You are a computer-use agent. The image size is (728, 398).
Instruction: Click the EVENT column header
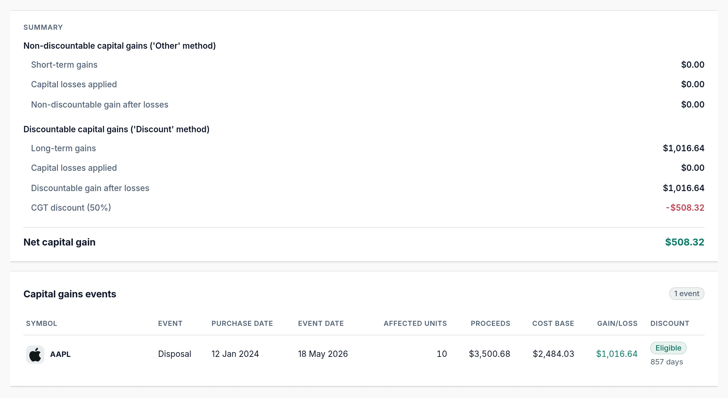(170, 323)
